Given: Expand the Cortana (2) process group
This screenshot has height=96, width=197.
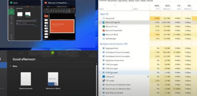Looking at the screenshot, I should 100,77.
